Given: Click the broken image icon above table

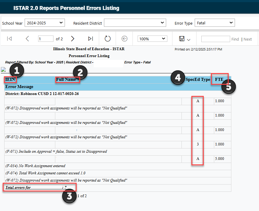Looking at the screenshot, I should 3,69.
